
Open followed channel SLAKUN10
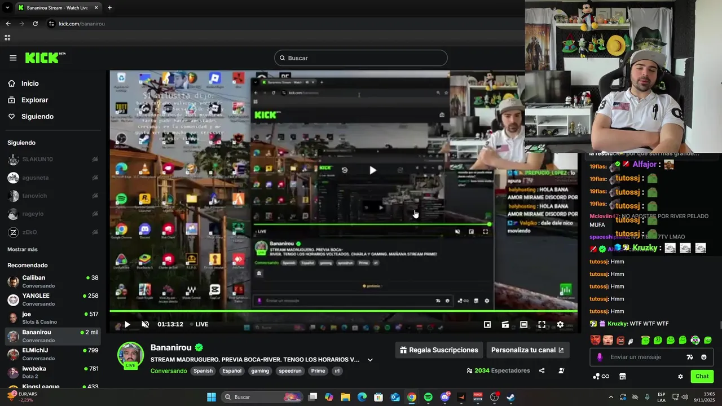[x=53, y=160]
